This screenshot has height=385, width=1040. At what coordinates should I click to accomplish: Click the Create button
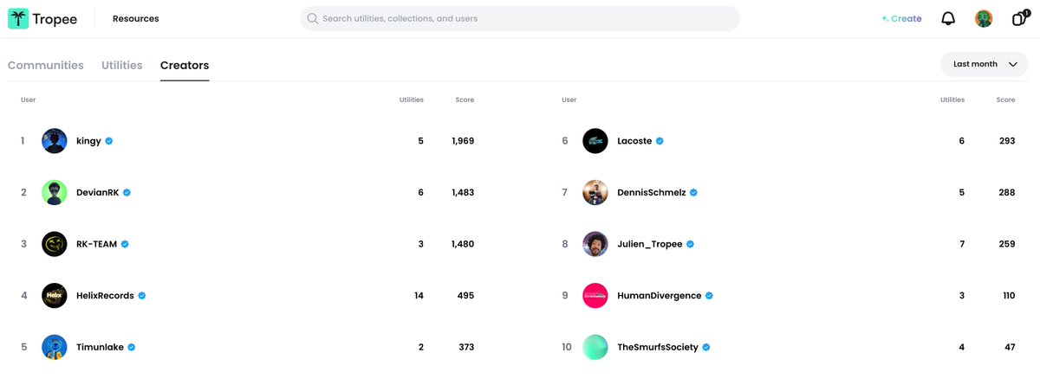[x=901, y=18]
